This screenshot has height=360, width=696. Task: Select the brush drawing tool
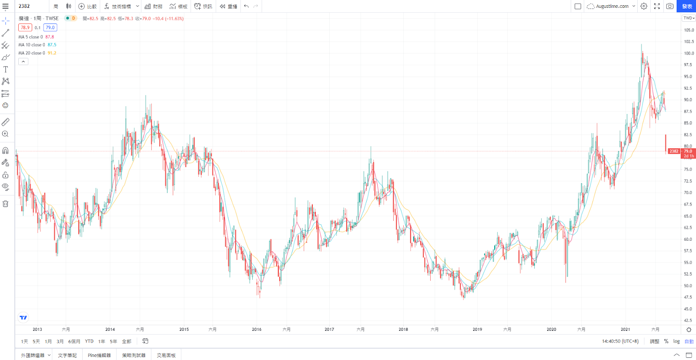click(6, 57)
